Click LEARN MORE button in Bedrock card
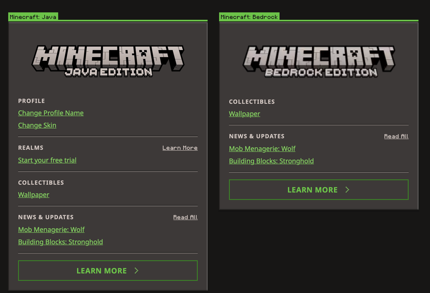This screenshot has width=430, height=293. coord(319,190)
